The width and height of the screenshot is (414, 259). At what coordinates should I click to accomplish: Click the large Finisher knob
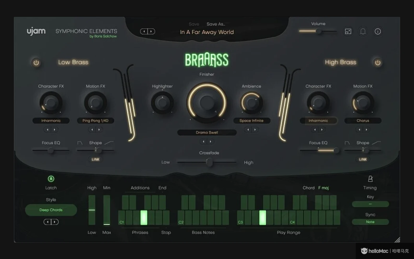point(207,103)
